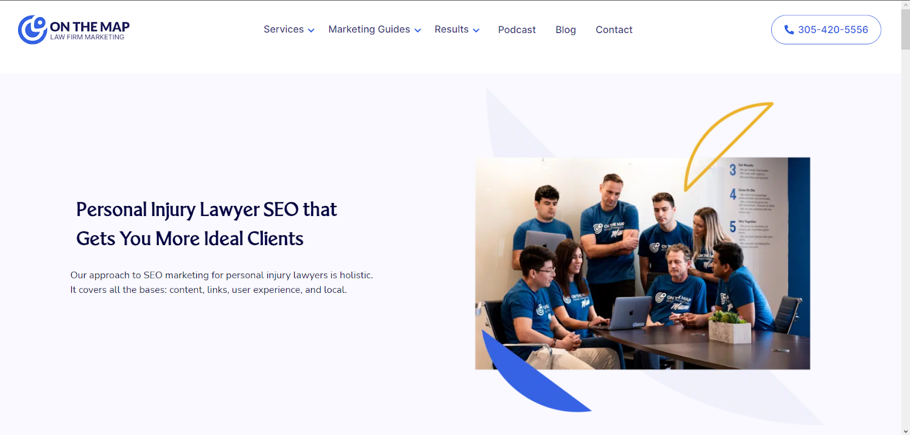Click the page vertical scrollbar thumb
The height and width of the screenshot is (435, 910).
pyautogui.click(x=905, y=29)
